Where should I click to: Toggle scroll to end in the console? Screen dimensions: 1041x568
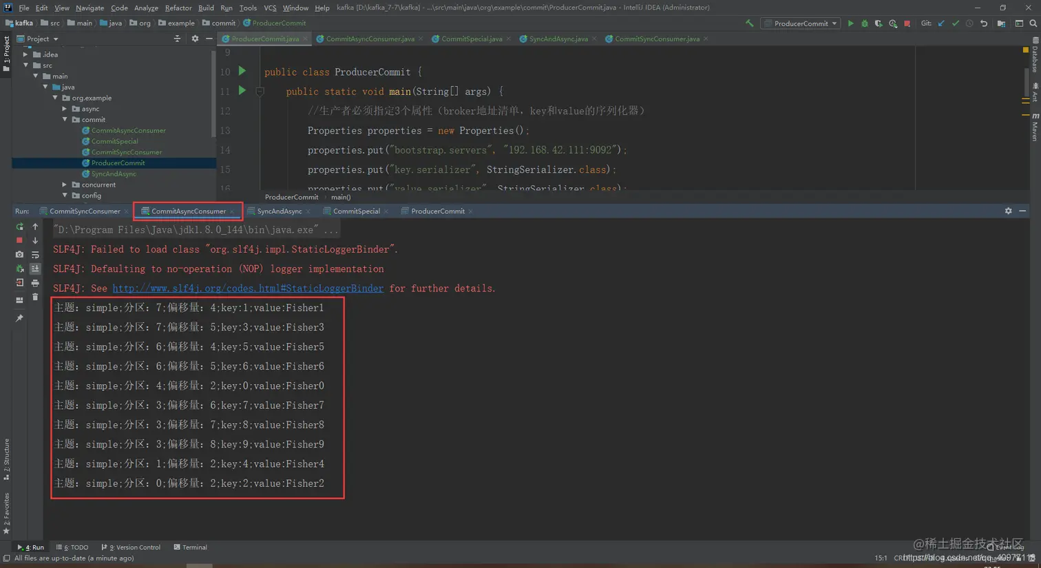[x=35, y=269]
